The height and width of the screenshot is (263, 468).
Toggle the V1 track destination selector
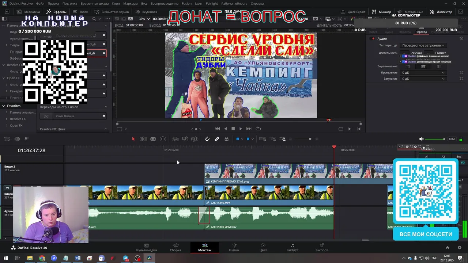pos(7,188)
